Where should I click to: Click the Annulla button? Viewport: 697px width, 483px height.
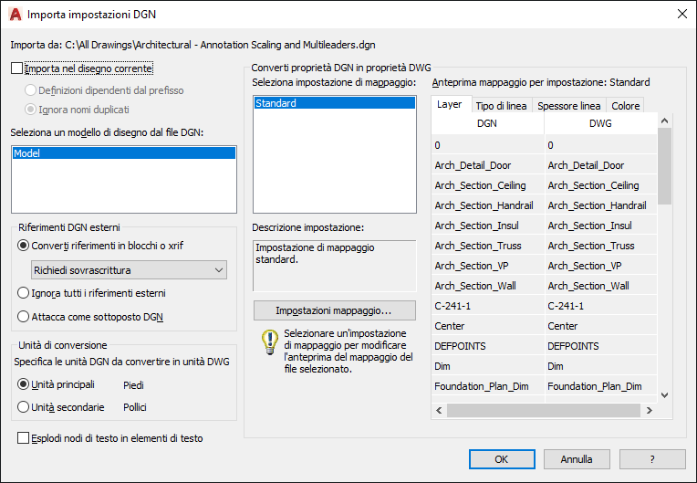(x=577, y=459)
